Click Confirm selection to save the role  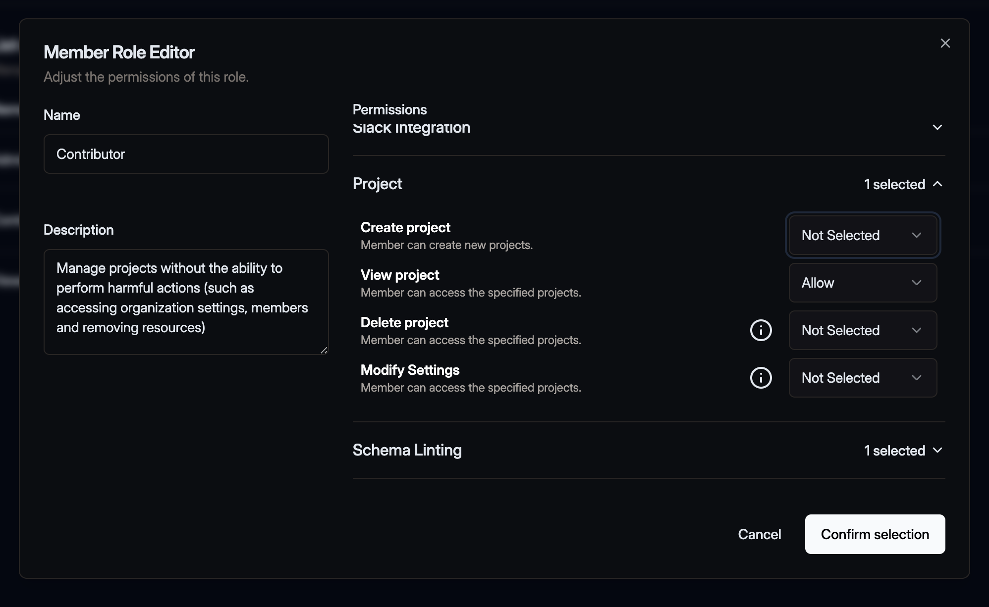point(875,534)
